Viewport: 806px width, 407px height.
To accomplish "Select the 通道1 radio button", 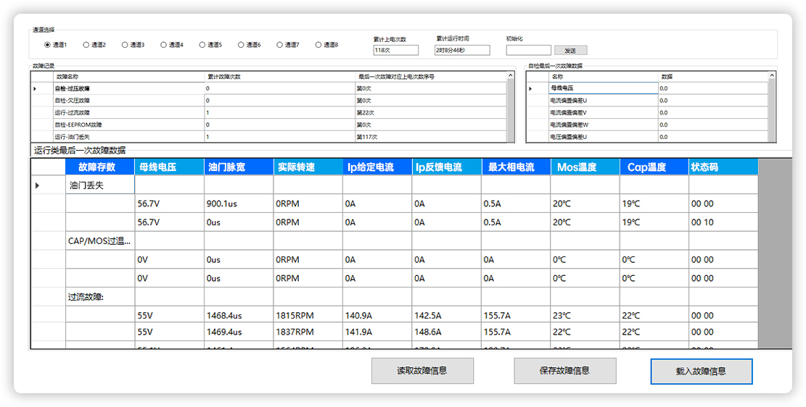I will coord(48,45).
